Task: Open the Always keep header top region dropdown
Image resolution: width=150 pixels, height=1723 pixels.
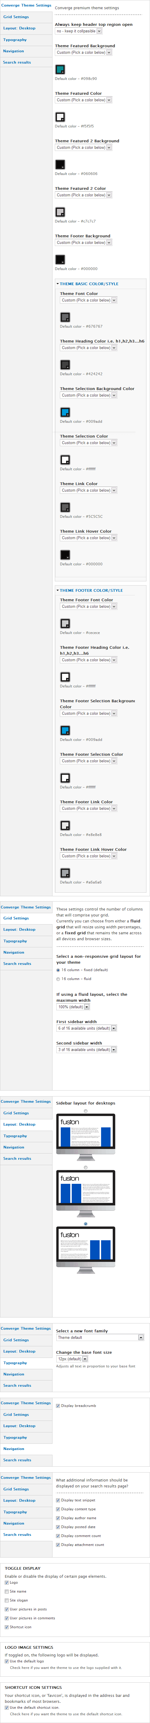Action: coord(79,31)
